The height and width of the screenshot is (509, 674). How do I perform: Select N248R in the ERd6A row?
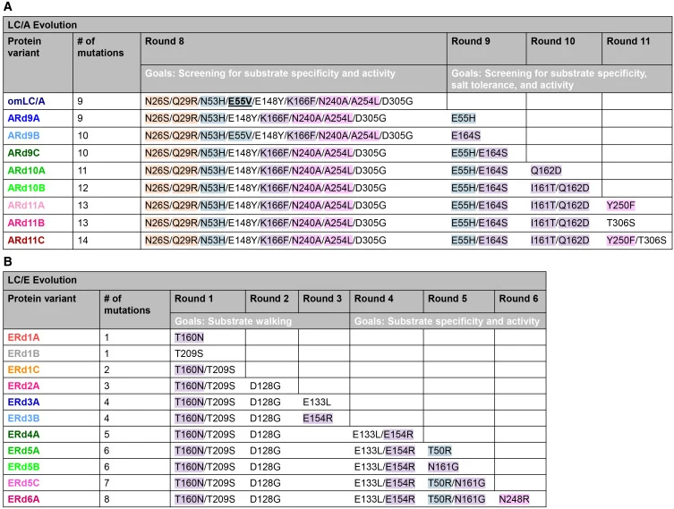point(514,499)
